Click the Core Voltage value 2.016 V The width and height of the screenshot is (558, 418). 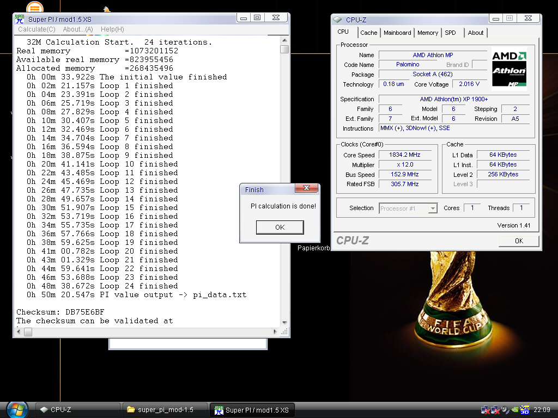469,84
